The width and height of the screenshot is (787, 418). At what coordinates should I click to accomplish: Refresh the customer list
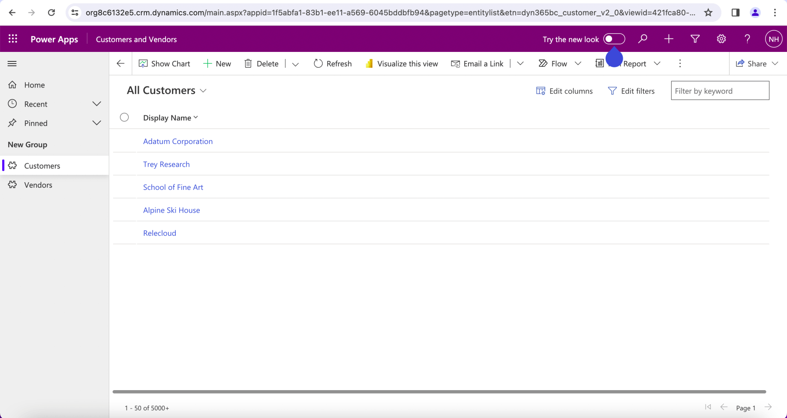[333, 63]
